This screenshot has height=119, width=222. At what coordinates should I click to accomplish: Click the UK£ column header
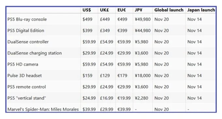coord(104,10)
